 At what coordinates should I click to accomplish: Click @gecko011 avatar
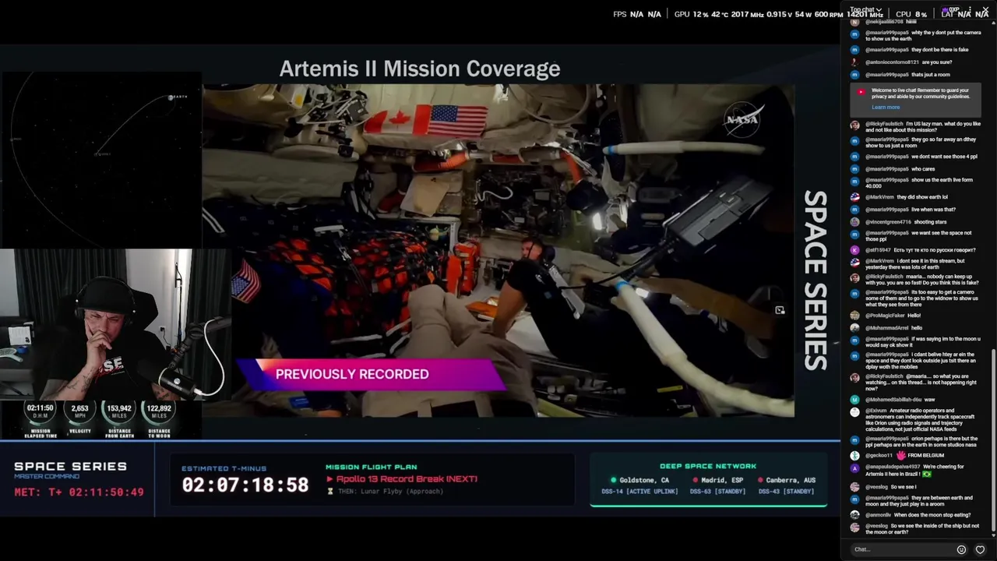(x=854, y=456)
